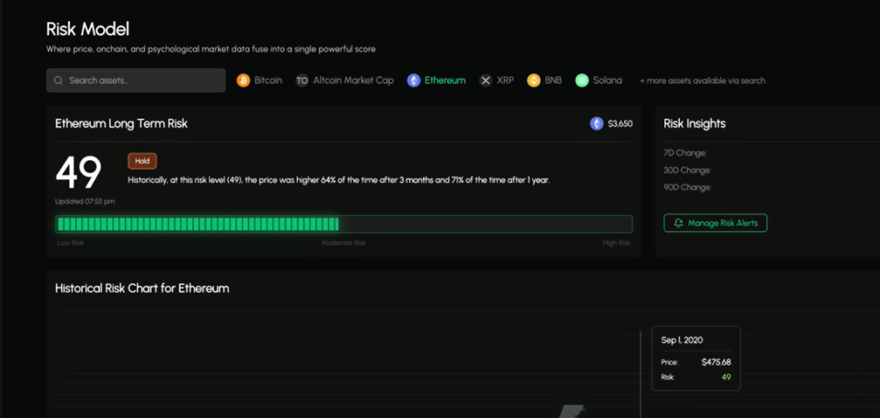
Task: Choose the Solana asset label
Action: click(607, 80)
